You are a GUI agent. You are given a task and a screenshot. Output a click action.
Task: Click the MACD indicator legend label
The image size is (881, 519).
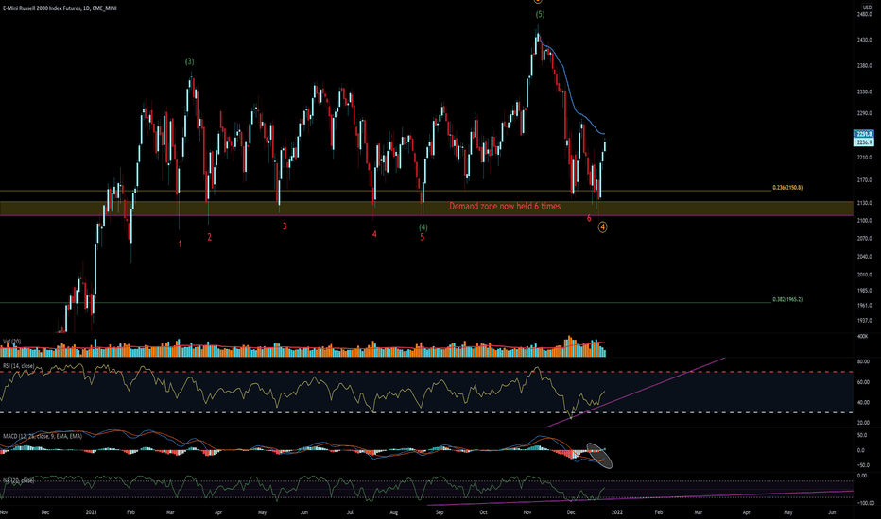43,436
